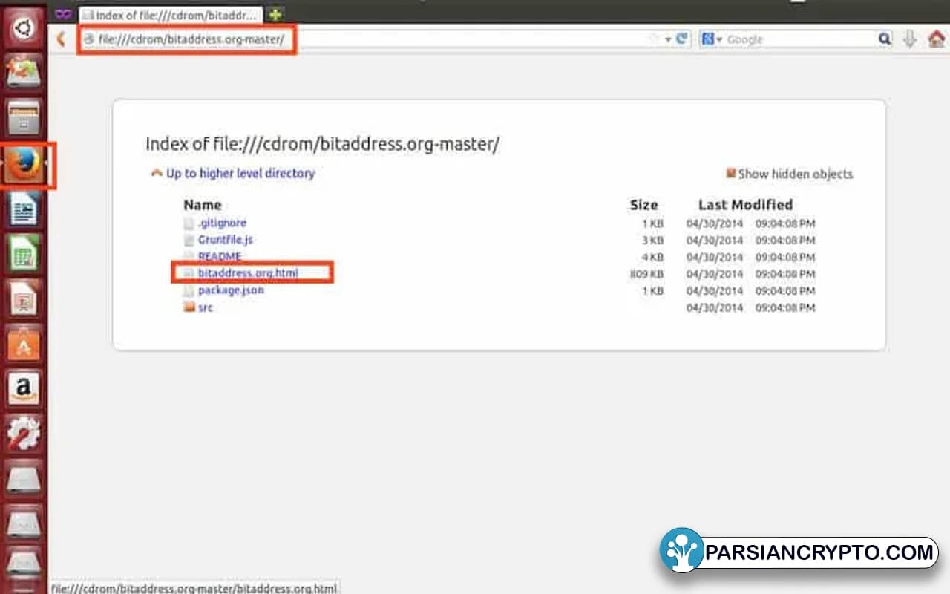
Task: Open the README file link
Action: click(x=220, y=257)
